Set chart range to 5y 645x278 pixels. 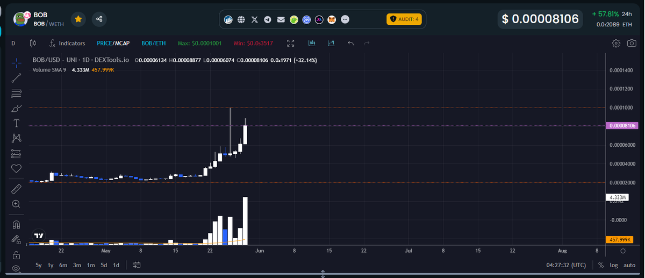[39, 265]
